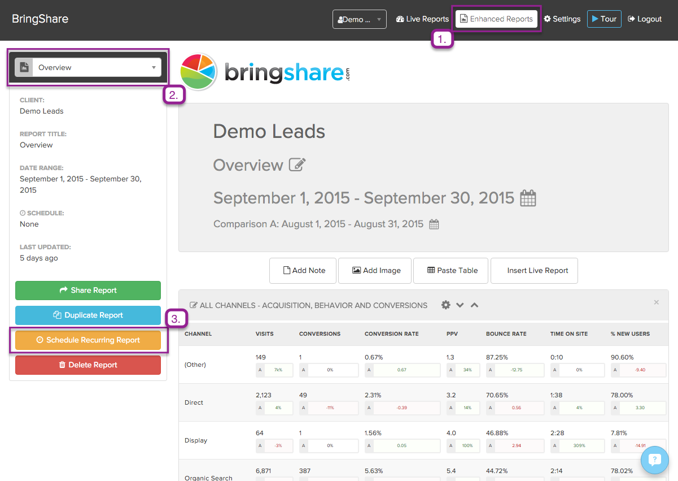Screen dimensions: 678x481
Task: Open the Enhanced Reports tab
Action: point(496,19)
